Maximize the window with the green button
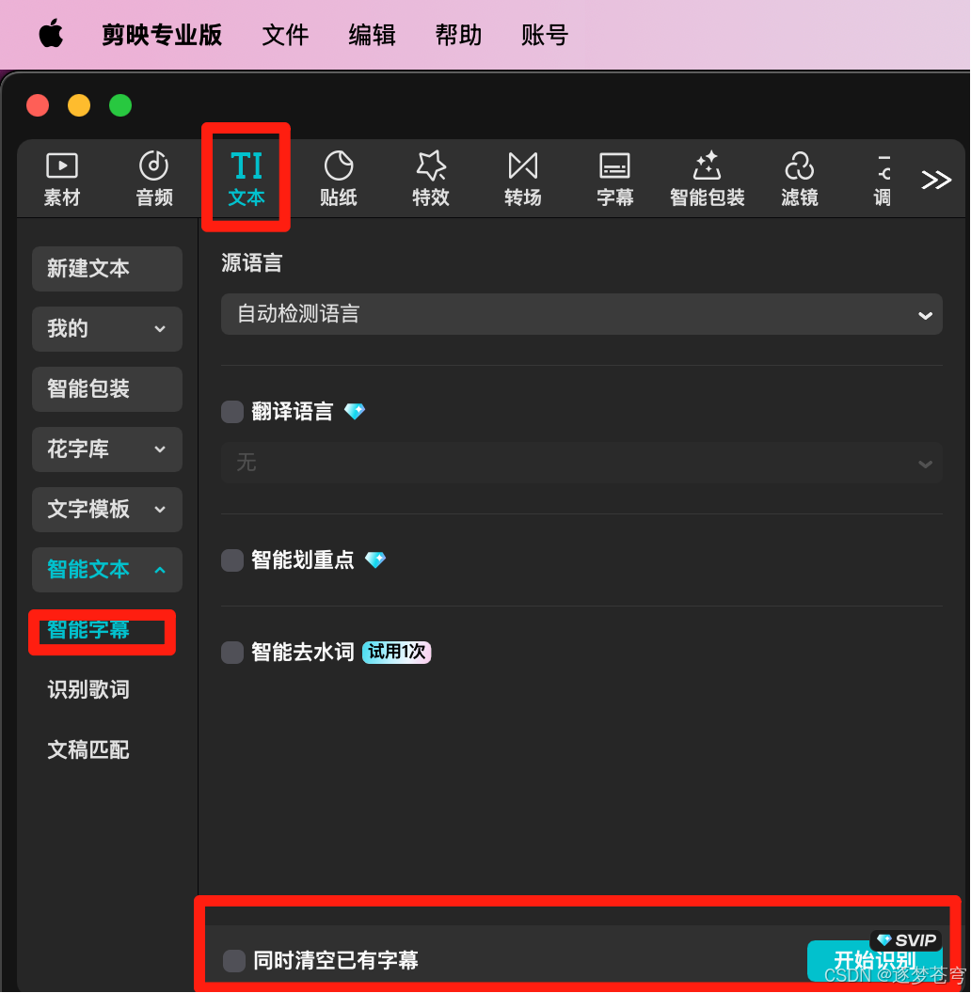The width and height of the screenshot is (971, 993). (120, 105)
